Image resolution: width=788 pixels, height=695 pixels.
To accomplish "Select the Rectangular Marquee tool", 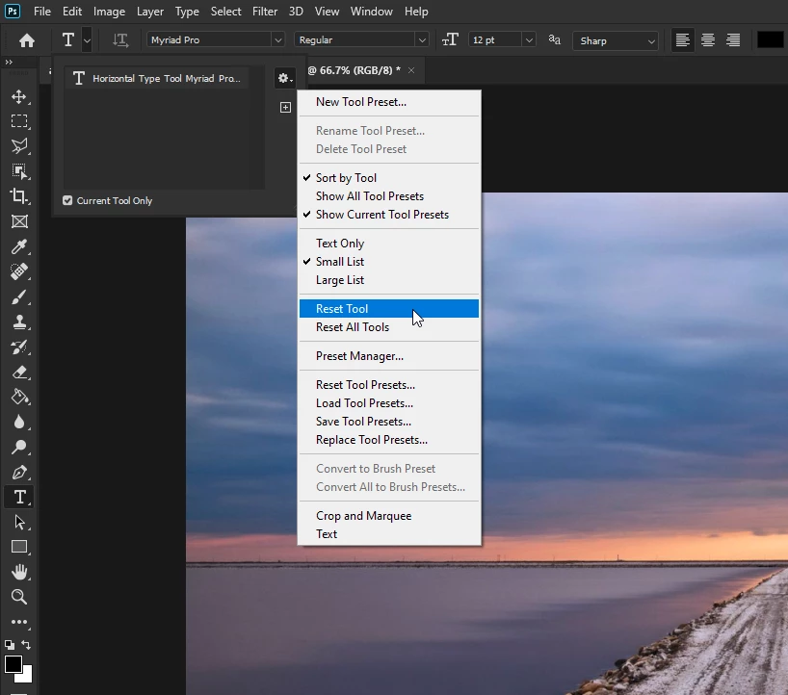I will pyautogui.click(x=19, y=121).
